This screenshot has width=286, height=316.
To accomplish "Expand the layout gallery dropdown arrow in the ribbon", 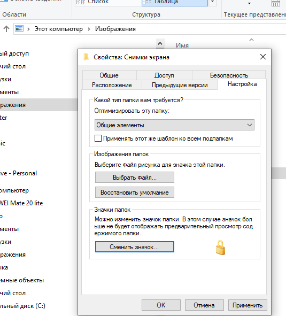I will (x=212, y=2).
